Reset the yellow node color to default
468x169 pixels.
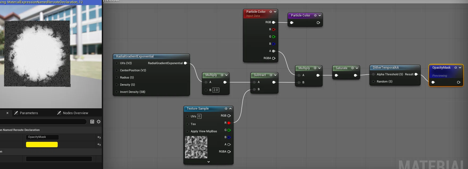[99, 145]
